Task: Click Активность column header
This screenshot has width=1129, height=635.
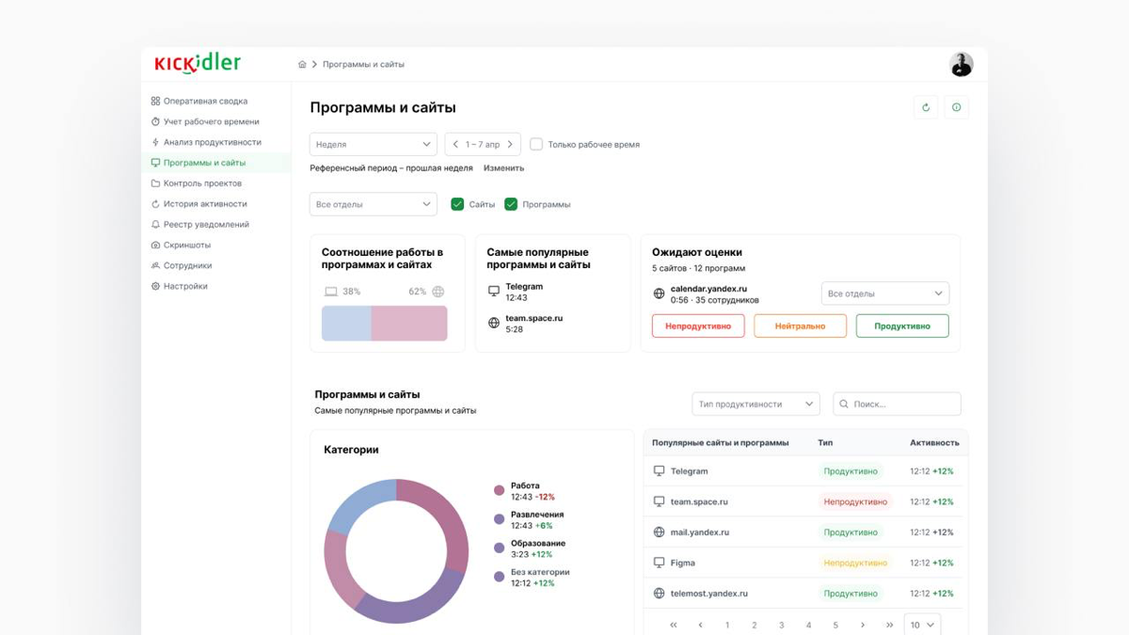Action: [934, 442]
